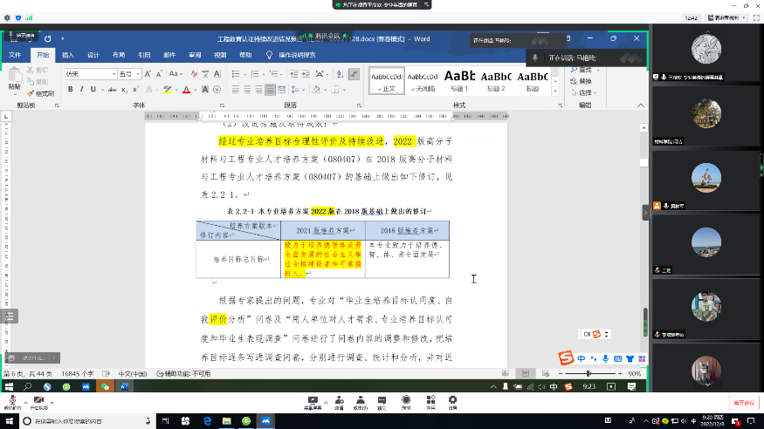The width and height of the screenshot is (764, 429).
Task: Toggle show paragraph marks button
Action: click(351, 73)
